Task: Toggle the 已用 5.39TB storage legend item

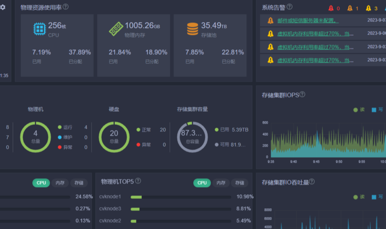Action: point(231,130)
